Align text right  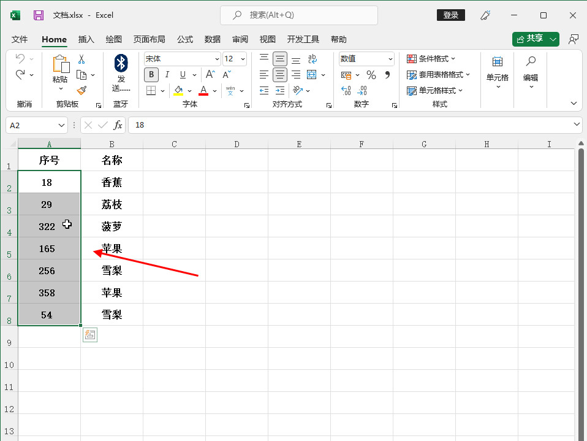pos(296,75)
